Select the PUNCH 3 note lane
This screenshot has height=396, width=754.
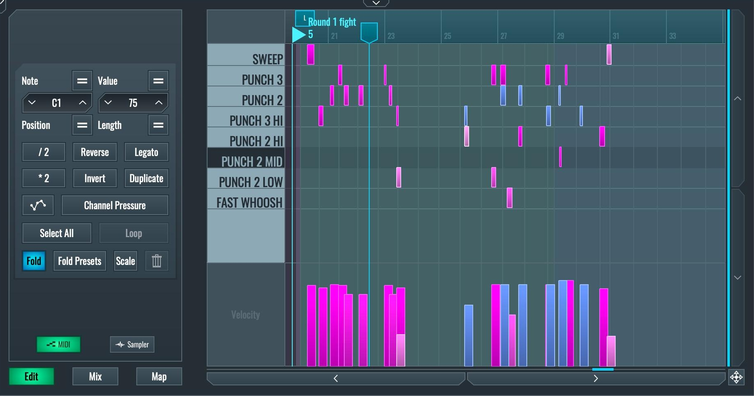point(246,76)
